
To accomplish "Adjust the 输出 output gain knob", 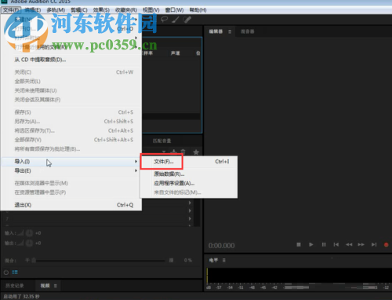I will click(29, 243).
